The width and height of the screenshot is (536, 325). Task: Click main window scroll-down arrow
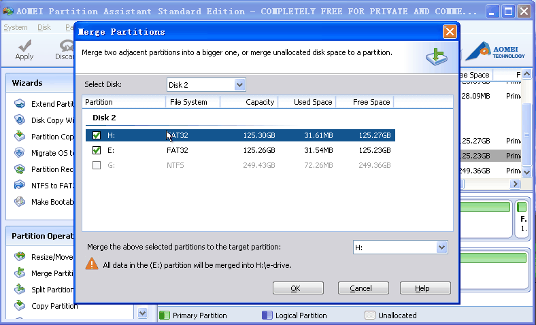(x=526, y=172)
